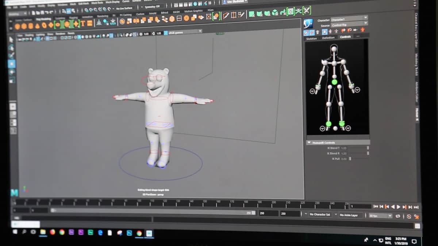Select the arrow Select tool in toolbox
Image resolution: width=438 pixels, height=246 pixels.
[x=11, y=39]
